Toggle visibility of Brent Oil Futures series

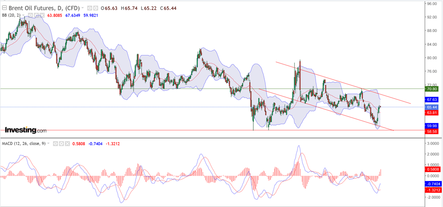(90, 8)
